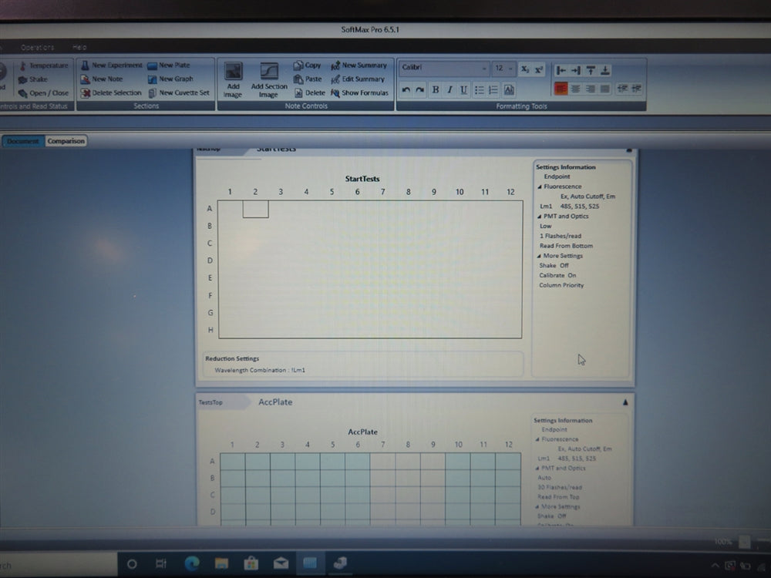The width and height of the screenshot is (771, 578).
Task: Click Add Image in Note Controls
Action: coord(233,79)
